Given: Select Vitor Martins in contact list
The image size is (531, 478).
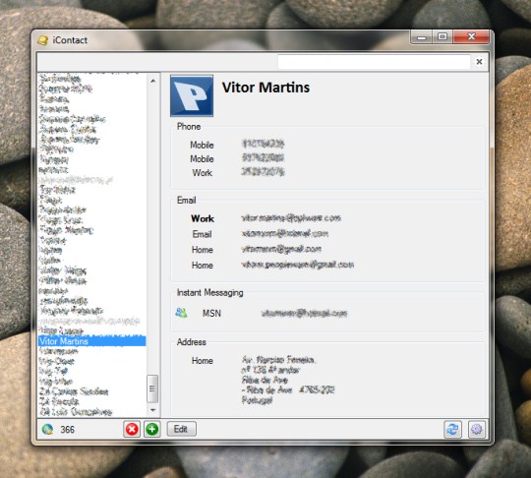Looking at the screenshot, I should (x=92, y=341).
